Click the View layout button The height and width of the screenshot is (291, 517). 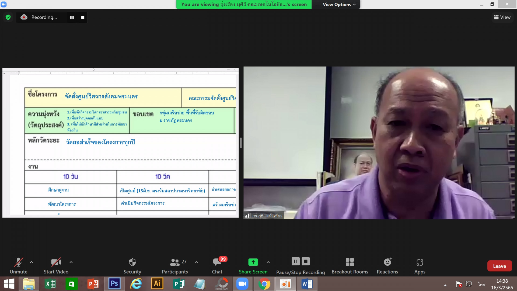coord(502,17)
